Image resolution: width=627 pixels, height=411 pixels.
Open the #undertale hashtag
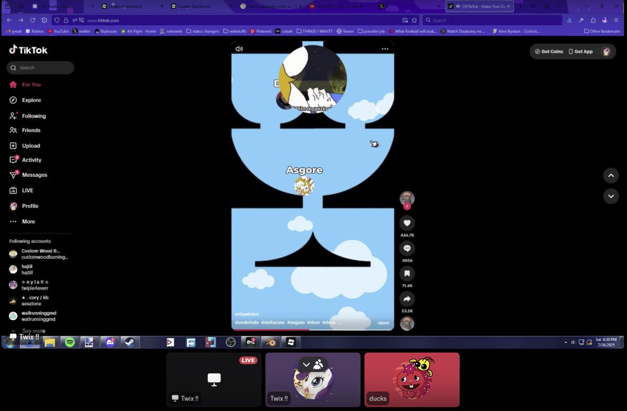247,323
